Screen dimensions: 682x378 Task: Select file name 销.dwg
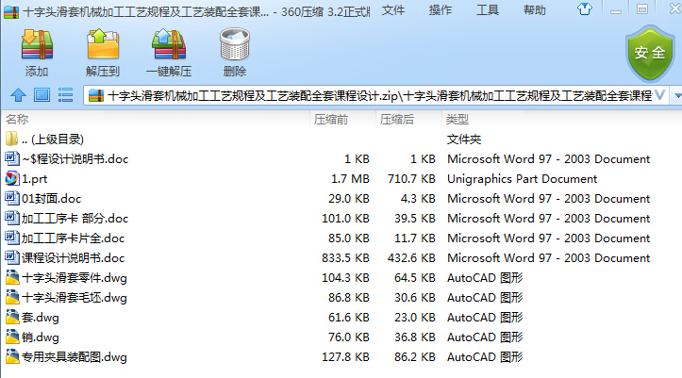(41, 337)
